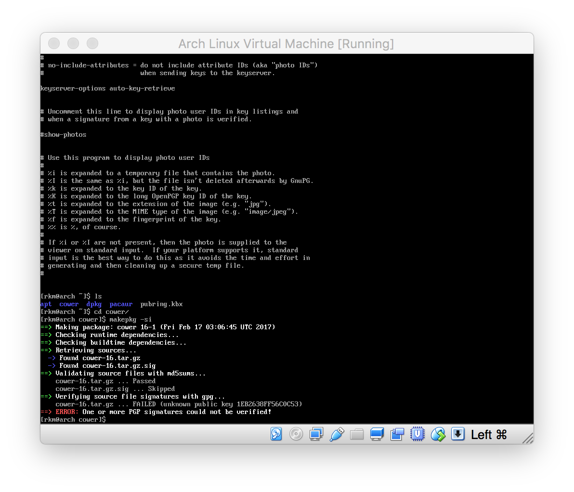
Task: Click the '%f is expanded to the fingerprint' line
Action: [x=130, y=219]
